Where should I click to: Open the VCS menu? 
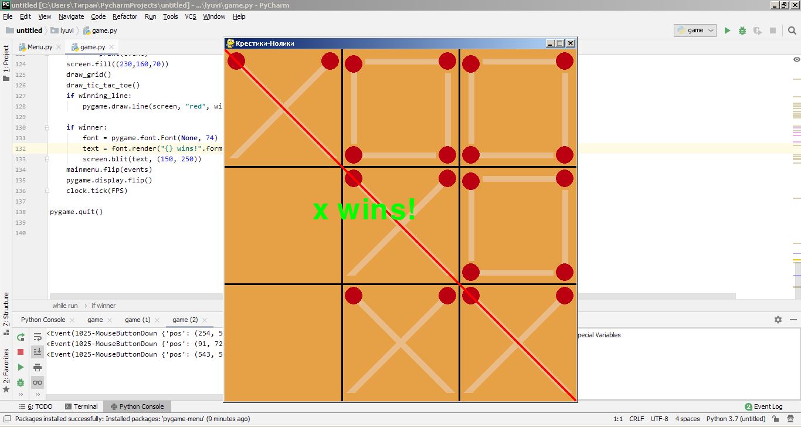[191, 16]
